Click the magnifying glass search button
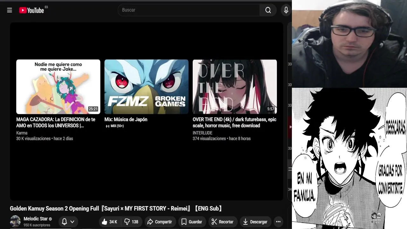The image size is (407, 229). [268, 10]
